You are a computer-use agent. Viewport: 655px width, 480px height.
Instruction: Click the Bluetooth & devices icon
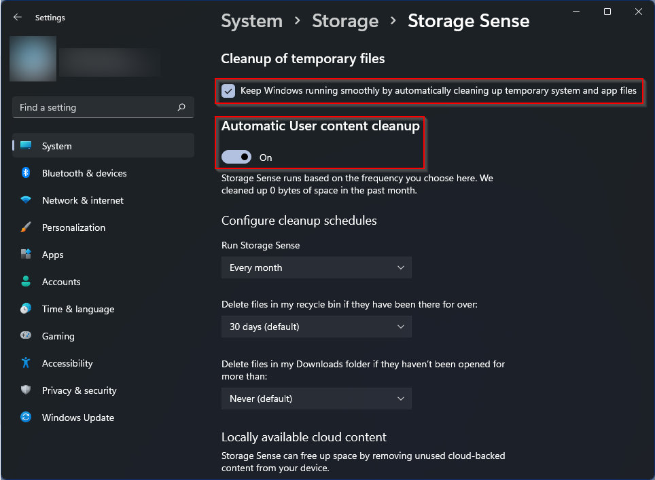tap(26, 173)
